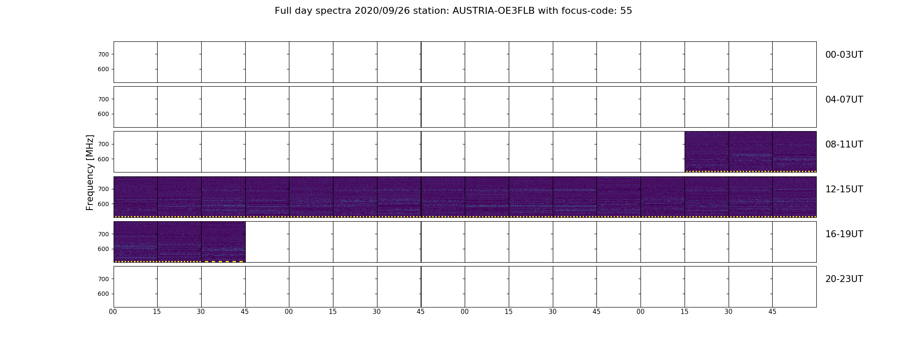The image size is (907, 345).
Task: Click the 600 tick of the 16-19UT row
Action: pos(103,249)
